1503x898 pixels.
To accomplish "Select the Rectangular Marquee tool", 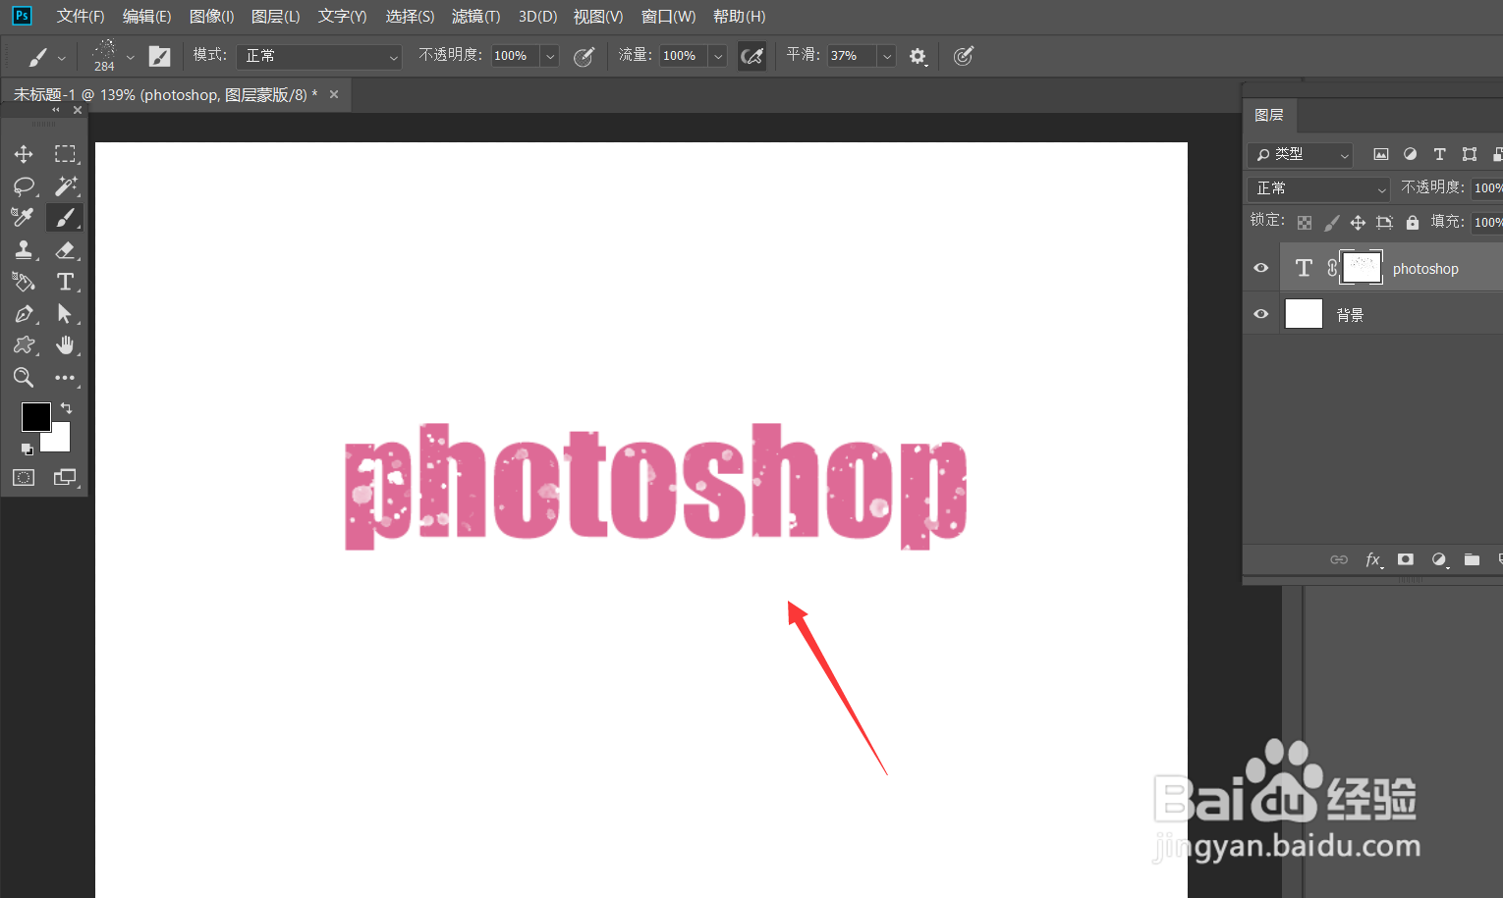I will [x=65, y=154].
